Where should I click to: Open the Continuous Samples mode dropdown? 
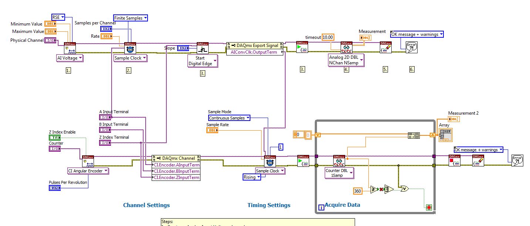click(229, 118)
